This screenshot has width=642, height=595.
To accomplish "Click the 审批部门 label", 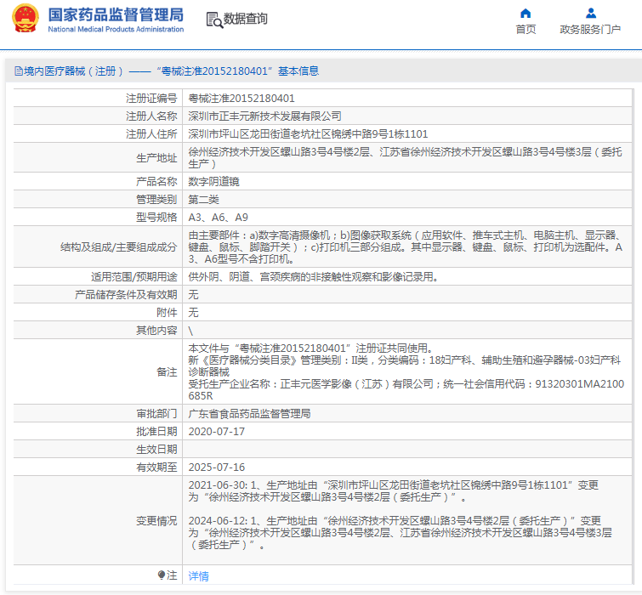I will 156,414.
